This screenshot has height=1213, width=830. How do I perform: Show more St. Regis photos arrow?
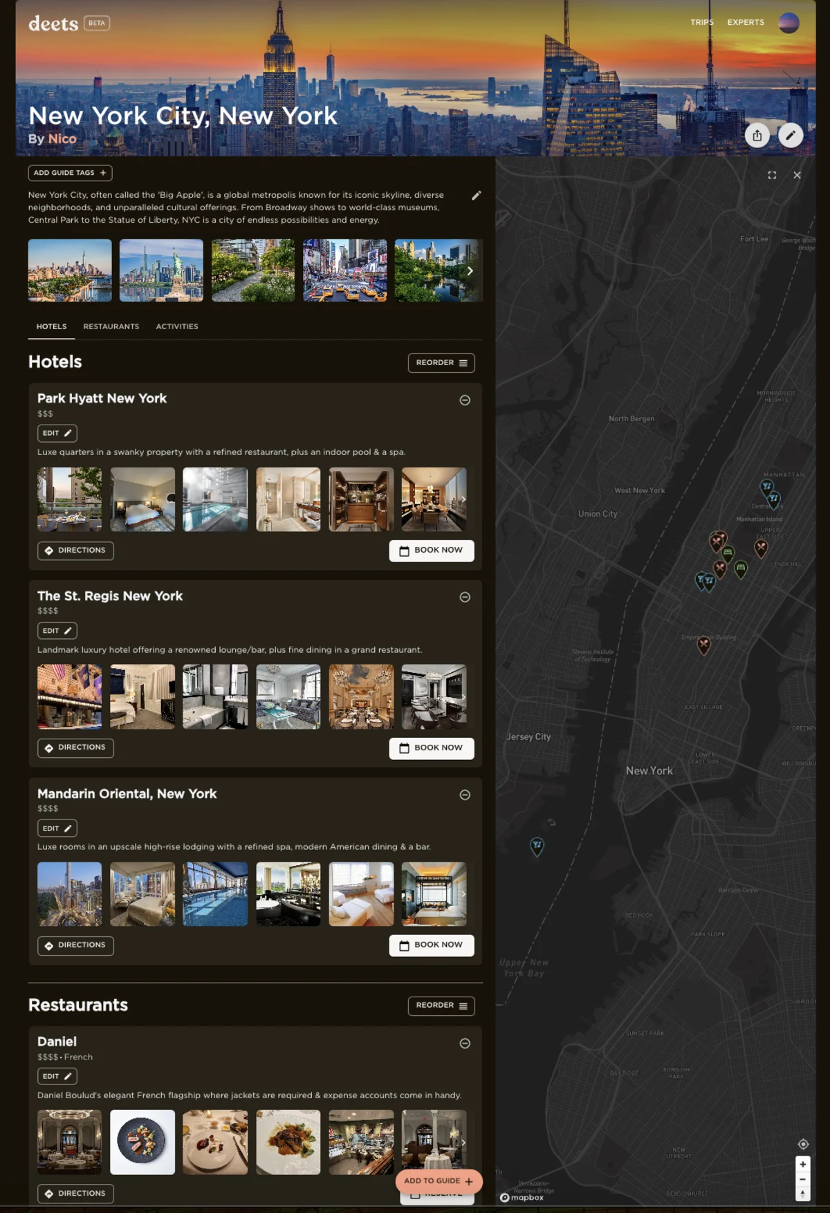coord(463,696)
